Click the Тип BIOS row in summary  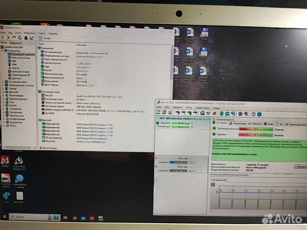click(x=48, y=113)
